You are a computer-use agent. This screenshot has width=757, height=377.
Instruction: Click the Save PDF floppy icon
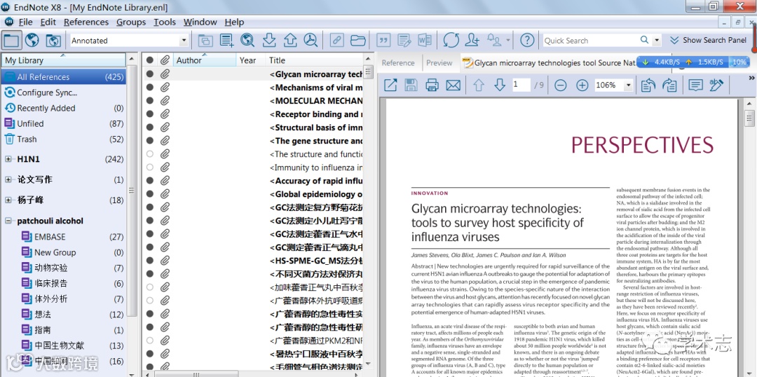pos(411,85)
